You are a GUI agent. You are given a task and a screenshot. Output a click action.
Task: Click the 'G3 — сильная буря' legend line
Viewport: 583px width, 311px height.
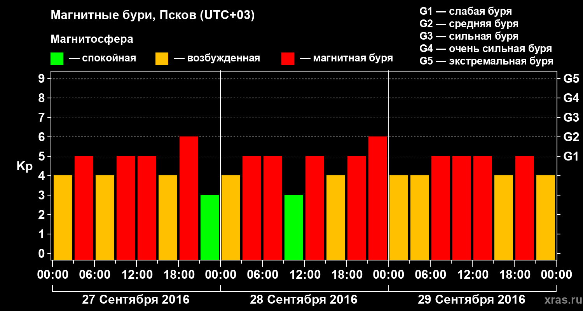[469, 36]
